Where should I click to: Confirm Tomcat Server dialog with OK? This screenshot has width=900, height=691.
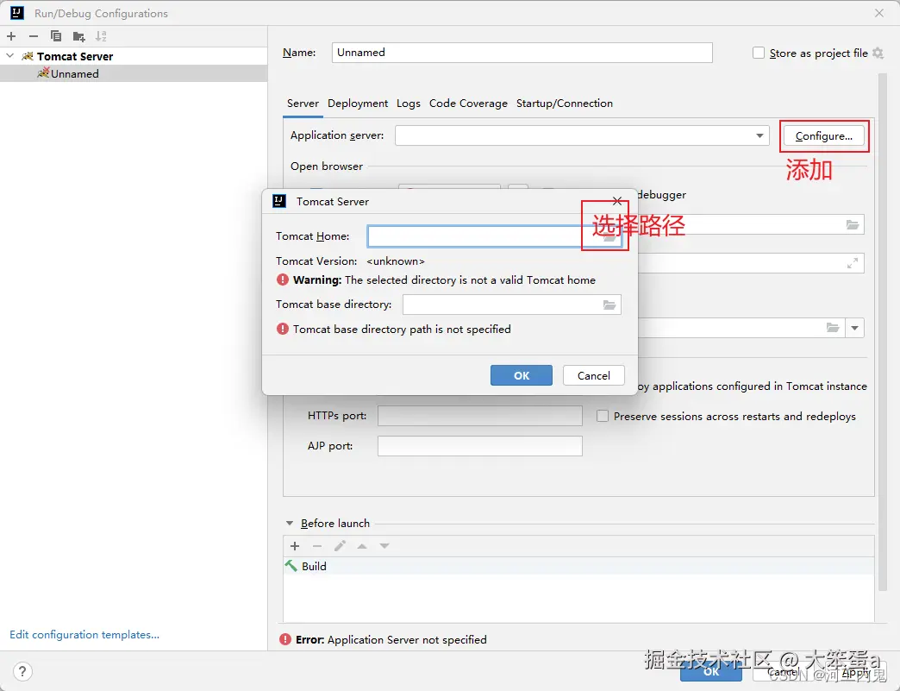[522, 375]
